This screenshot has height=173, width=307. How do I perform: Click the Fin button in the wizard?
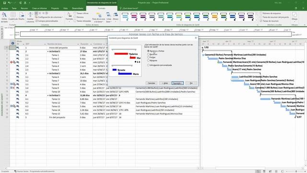pyautogui.click(x=191, y=83)
